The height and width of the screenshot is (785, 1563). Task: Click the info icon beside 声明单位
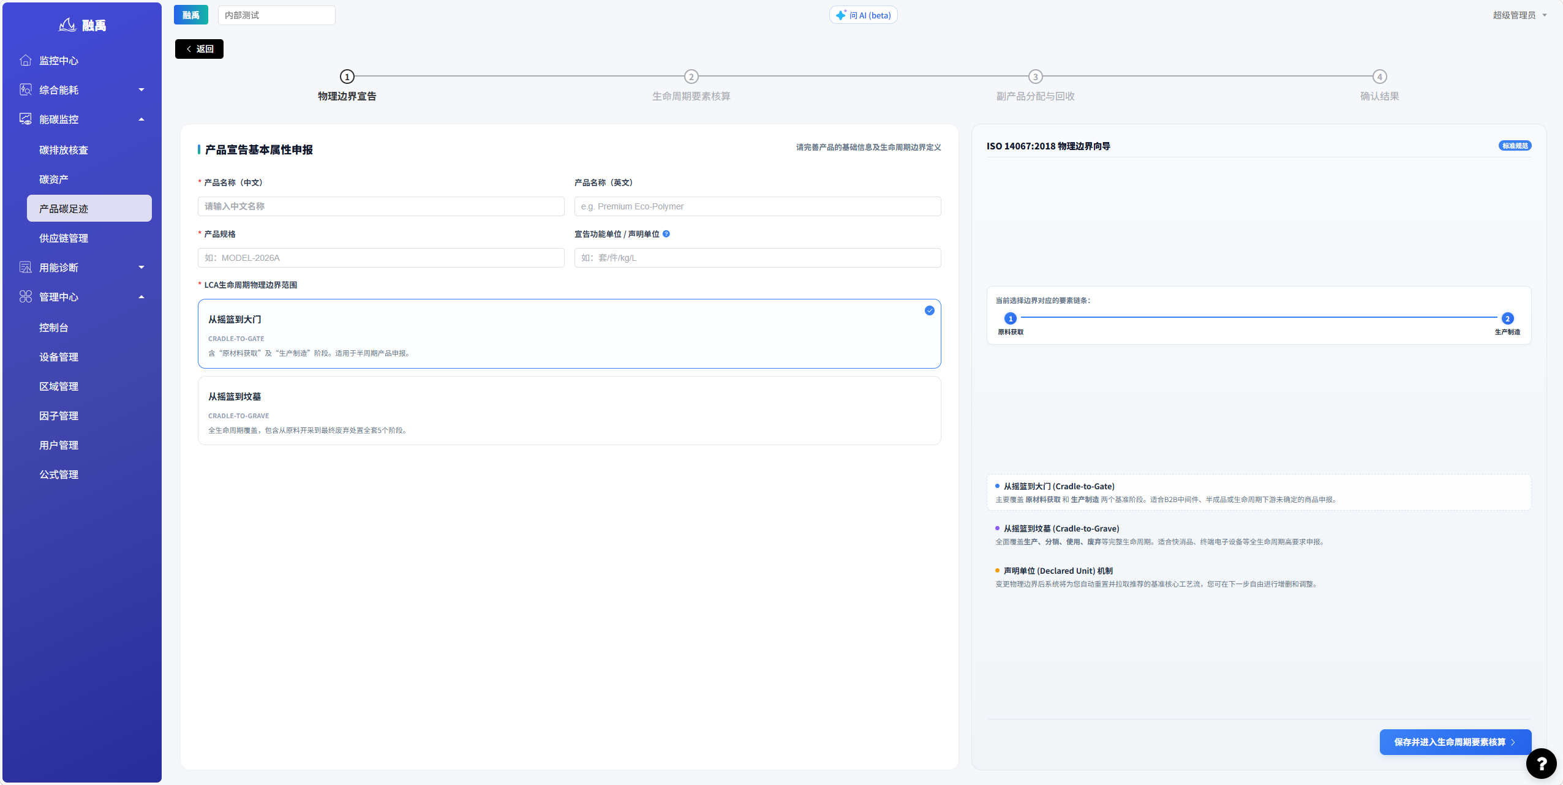666,234
